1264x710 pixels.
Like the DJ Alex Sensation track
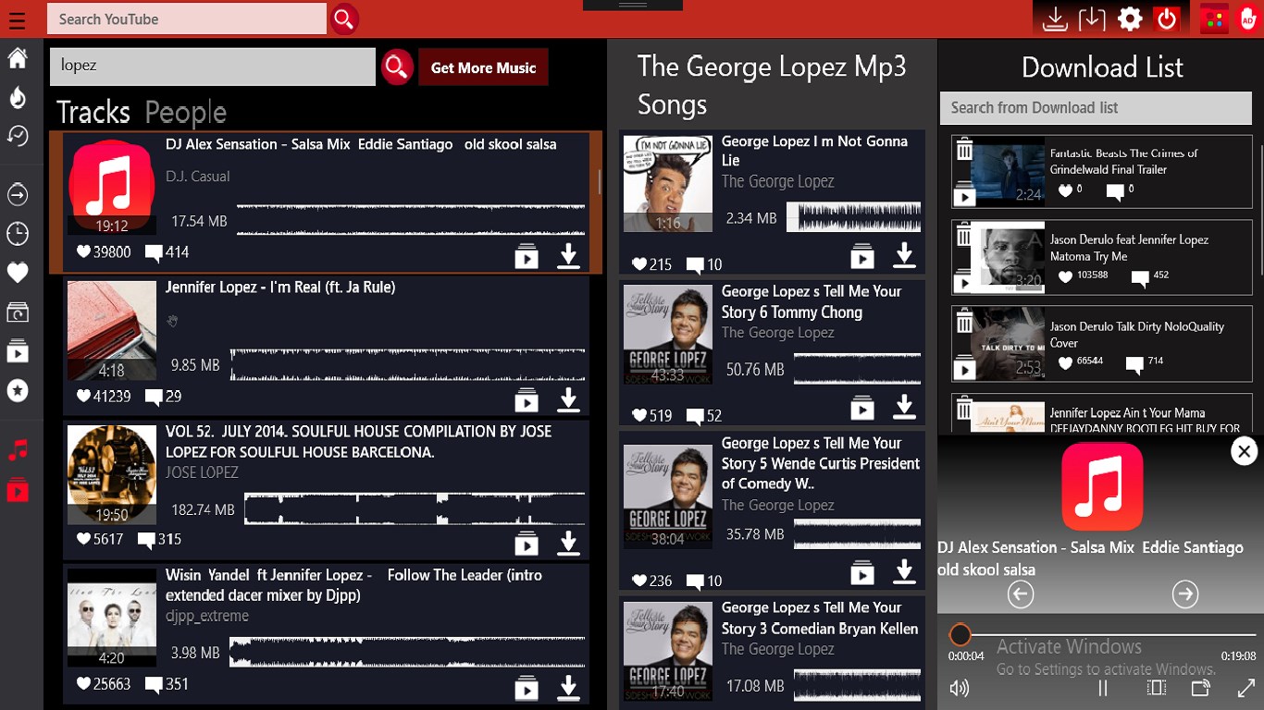[83, 251]
